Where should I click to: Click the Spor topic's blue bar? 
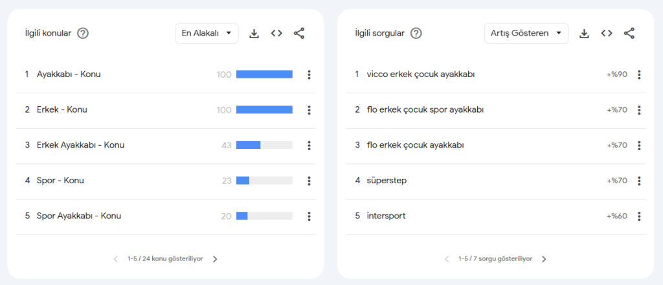pyautogui.click(x=243, y=181)
